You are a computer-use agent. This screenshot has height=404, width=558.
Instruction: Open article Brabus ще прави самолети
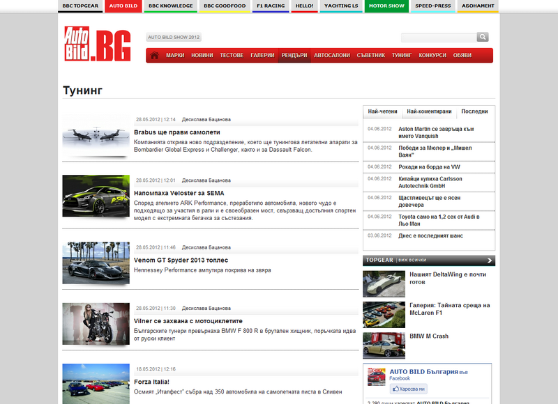coord(177,132)
